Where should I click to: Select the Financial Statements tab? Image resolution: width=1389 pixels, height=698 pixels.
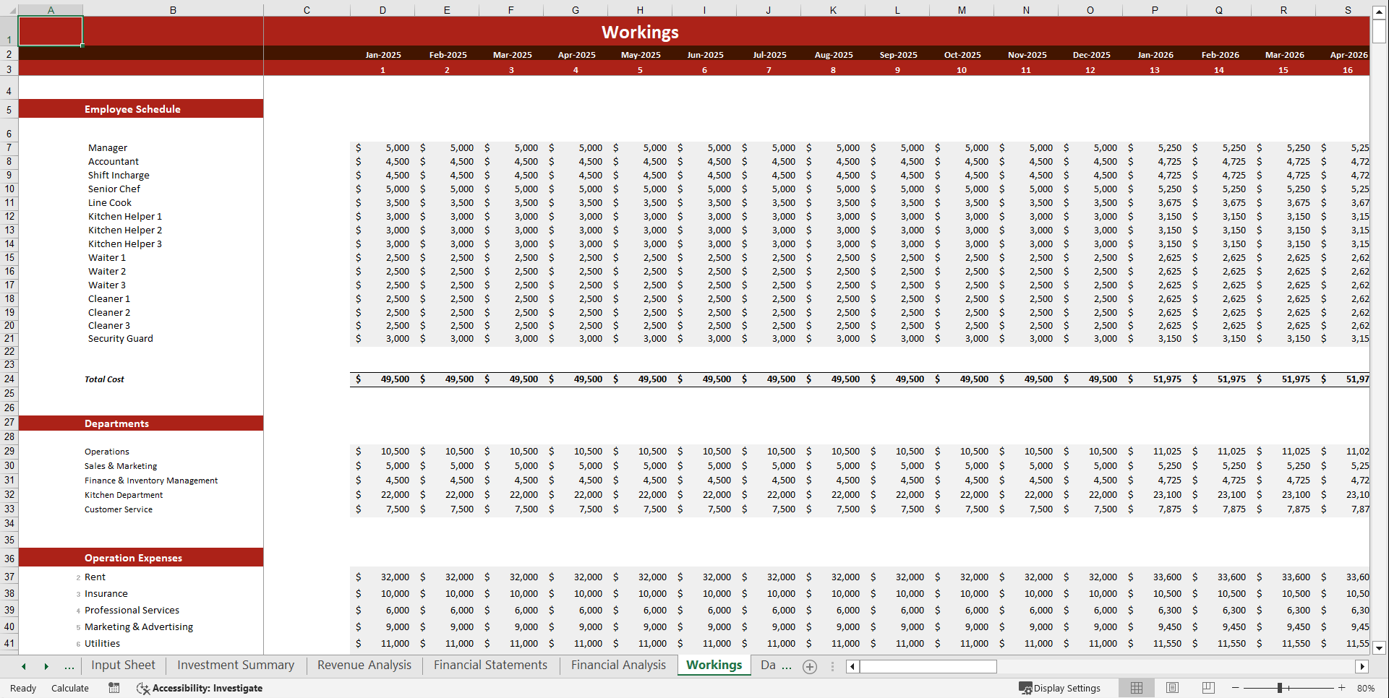(x=490, y=665)
